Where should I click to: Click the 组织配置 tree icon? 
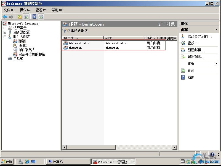point(10,28)
